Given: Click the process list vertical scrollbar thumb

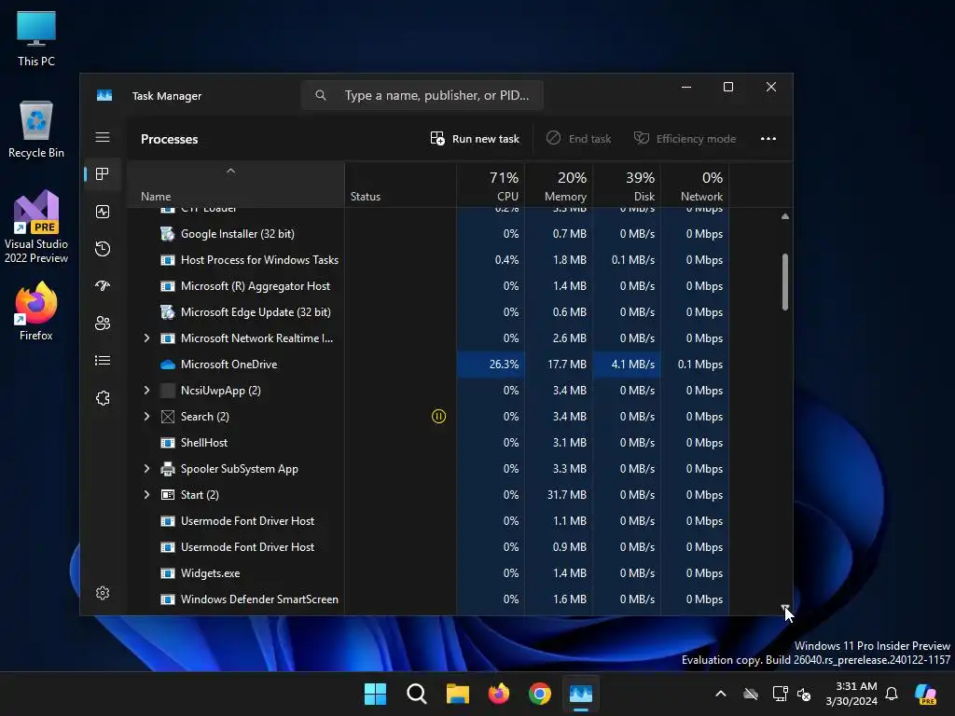Looking at the screenshot, I should [x=785, y=282].
